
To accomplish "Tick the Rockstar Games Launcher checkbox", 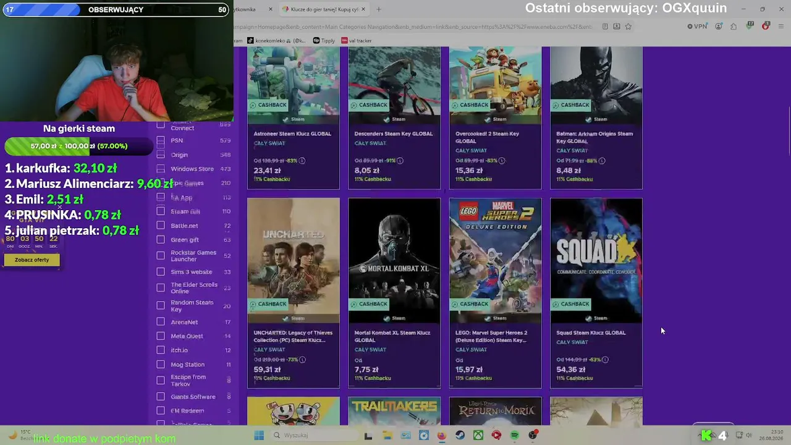I will (161, 256).
